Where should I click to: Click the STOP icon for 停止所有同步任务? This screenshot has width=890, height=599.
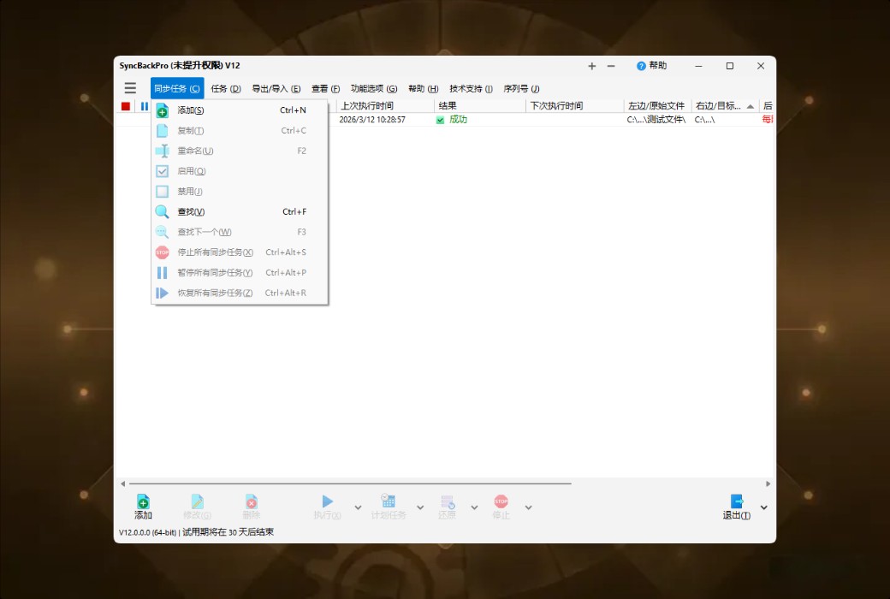pos(163,252)
